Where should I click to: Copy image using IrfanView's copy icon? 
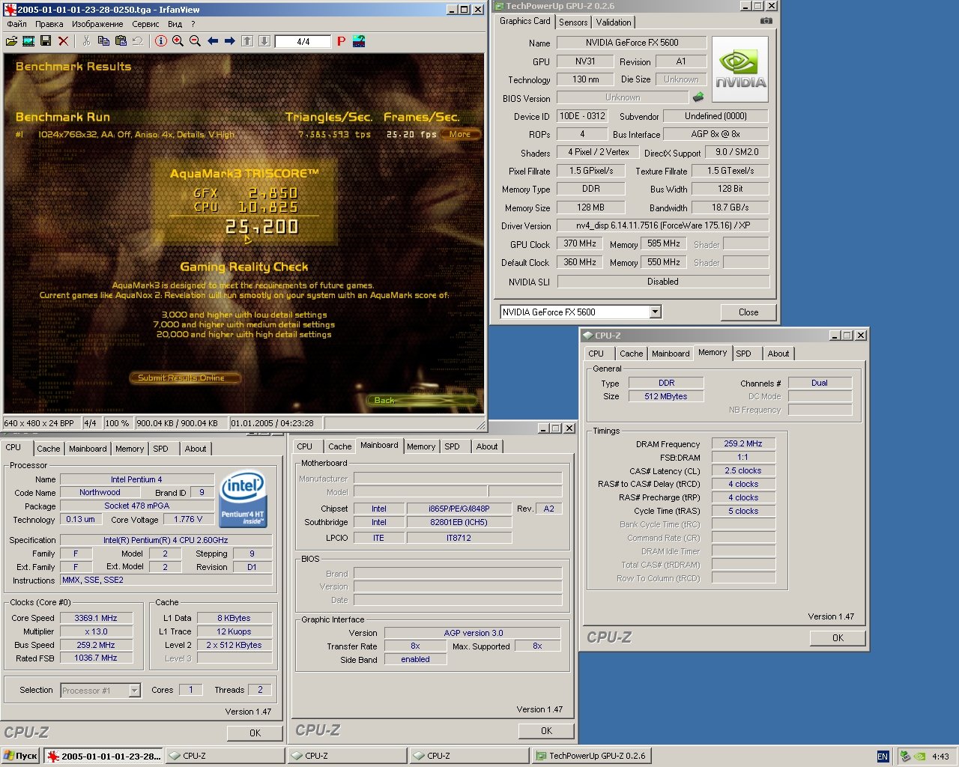pos(103,41)
